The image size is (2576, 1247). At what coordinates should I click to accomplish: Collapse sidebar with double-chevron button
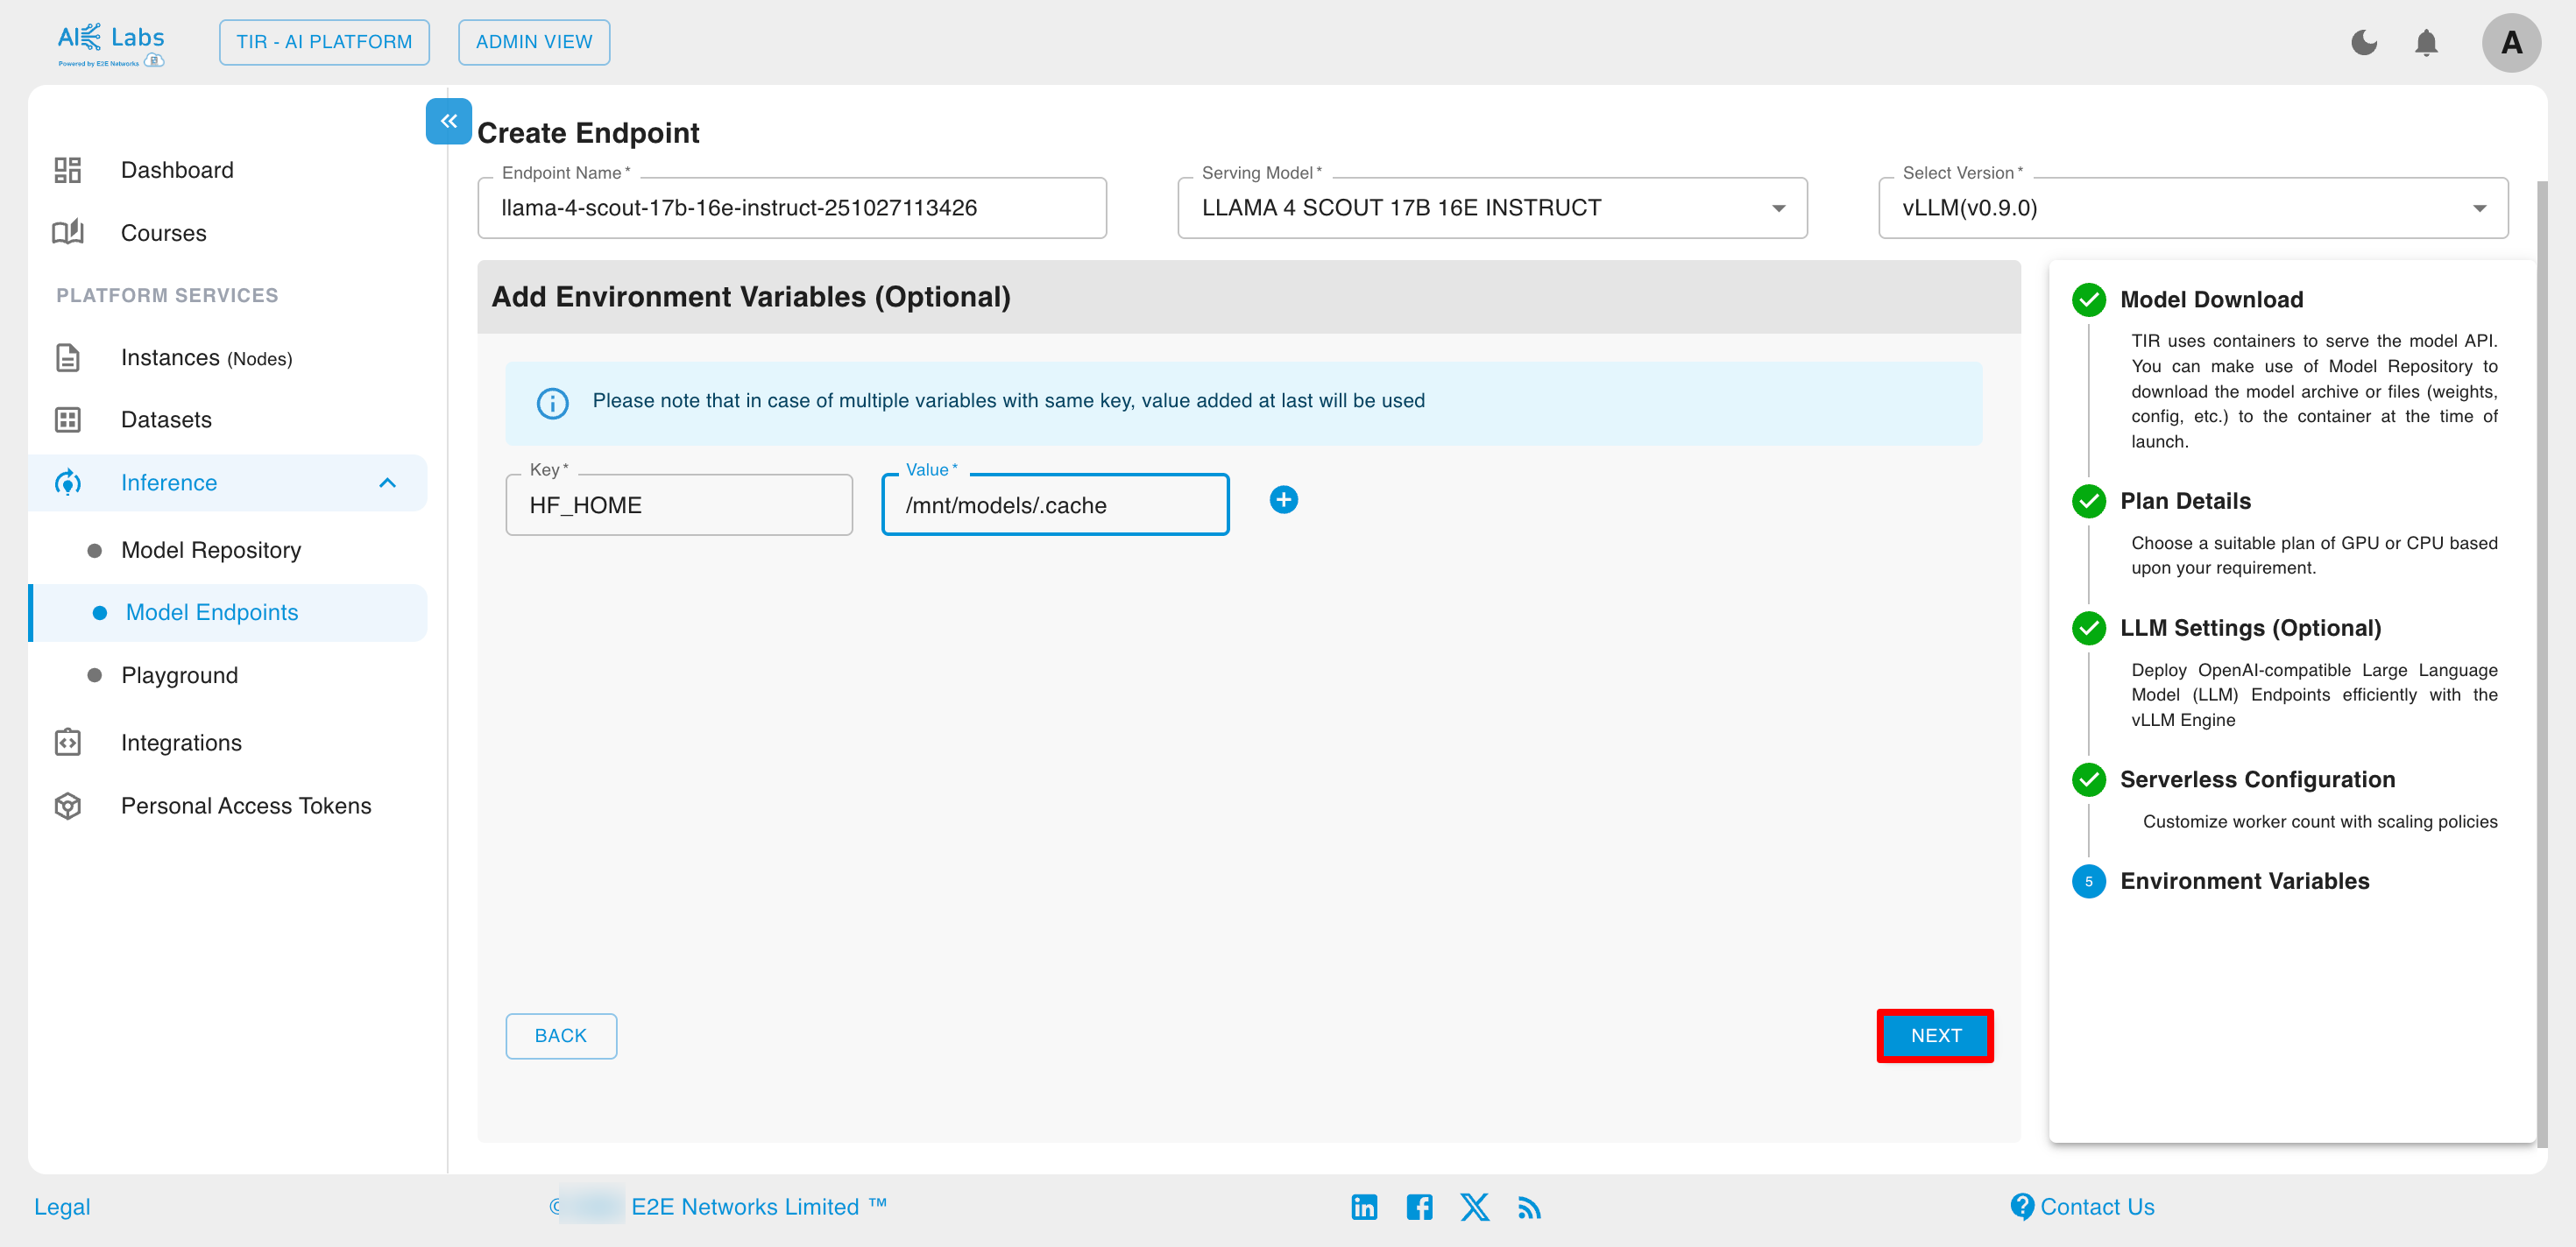click(x=449, y=121)
